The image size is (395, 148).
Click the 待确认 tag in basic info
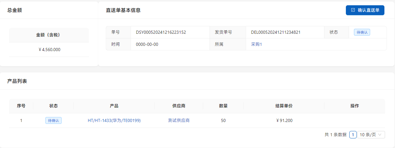click(x=362, y=32)
